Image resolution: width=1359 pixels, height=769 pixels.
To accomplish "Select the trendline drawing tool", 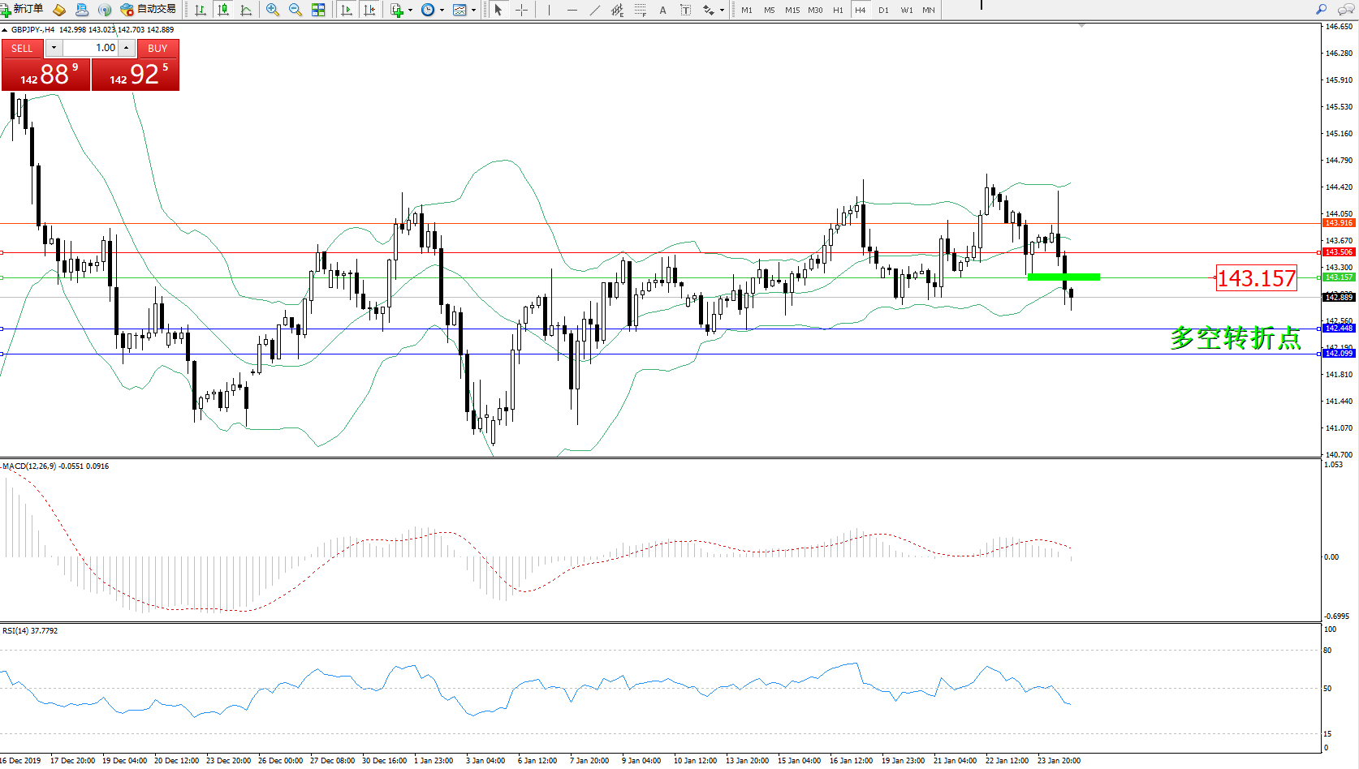I will (595, 10).
